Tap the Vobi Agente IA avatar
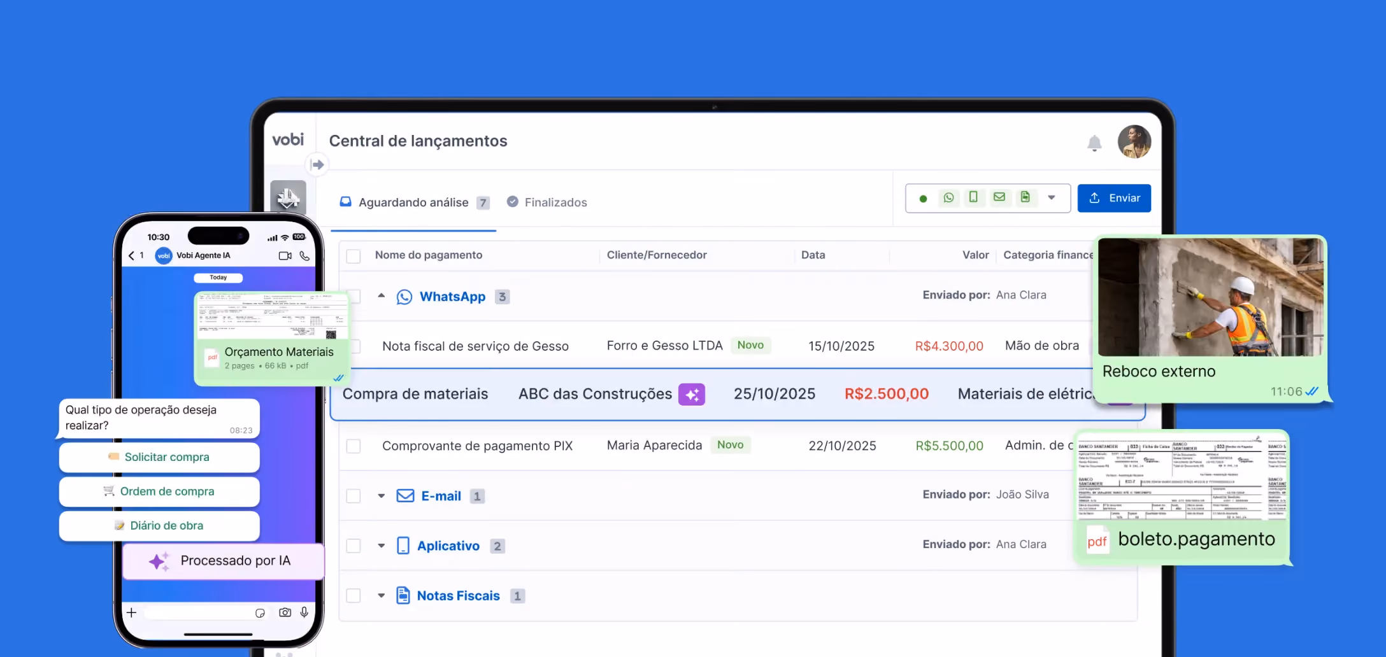This screenshot has height=657, width=1386. (164, 256)
